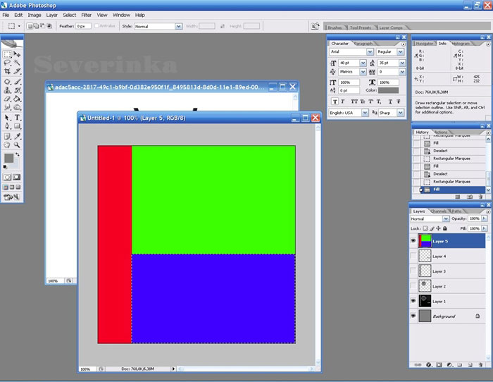493x382 pixels.
Task: Select the Move tool
Action: (x=17, y=54)
